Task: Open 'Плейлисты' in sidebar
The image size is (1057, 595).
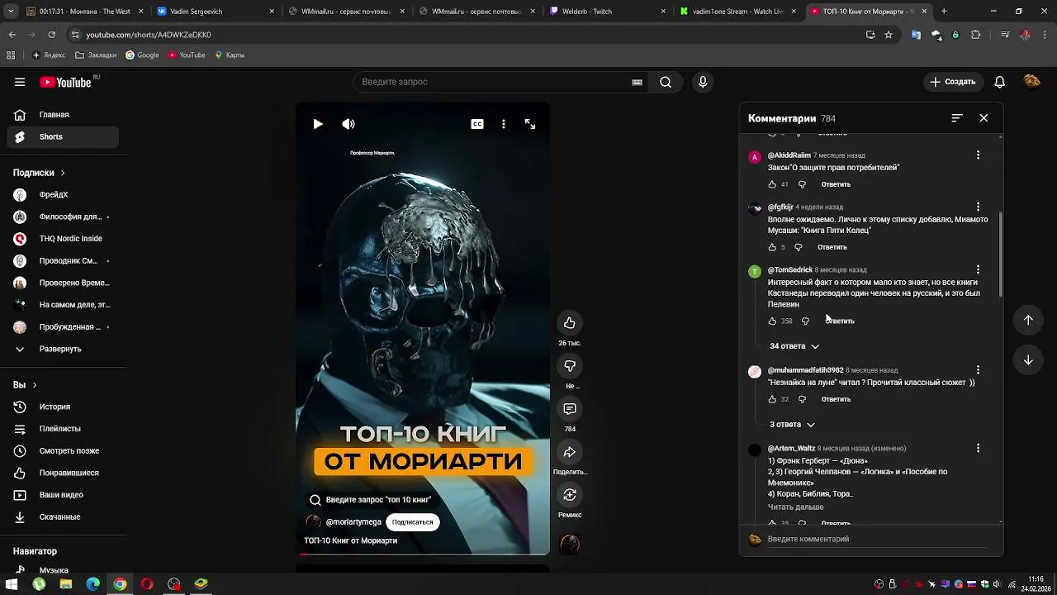Action: point(63,429)
